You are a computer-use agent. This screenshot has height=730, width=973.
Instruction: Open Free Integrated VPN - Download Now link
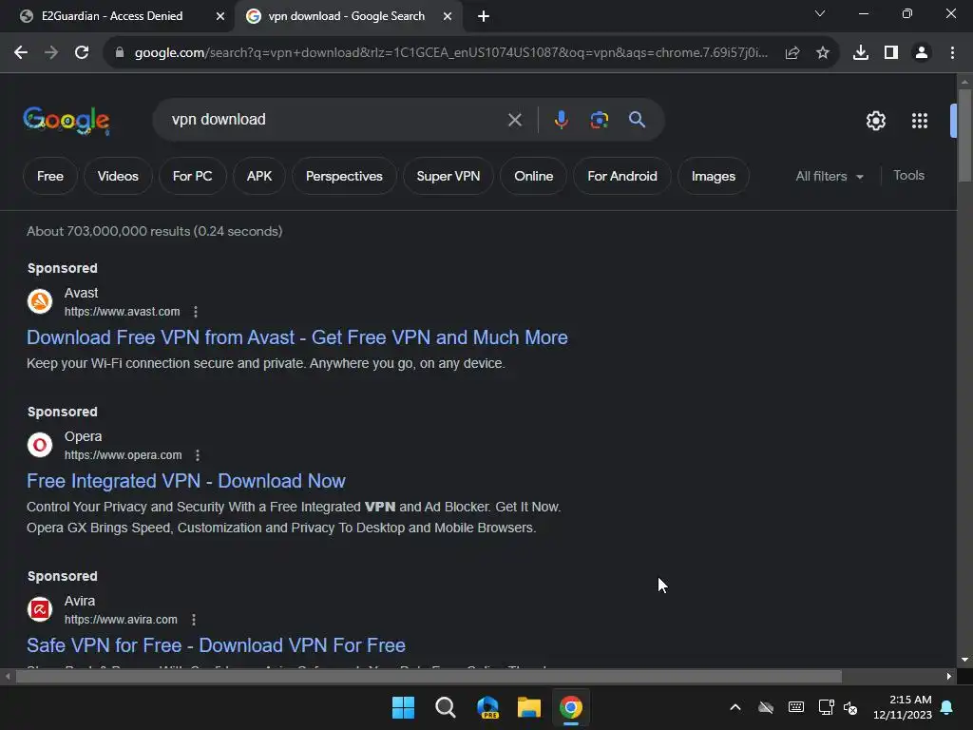186,481
